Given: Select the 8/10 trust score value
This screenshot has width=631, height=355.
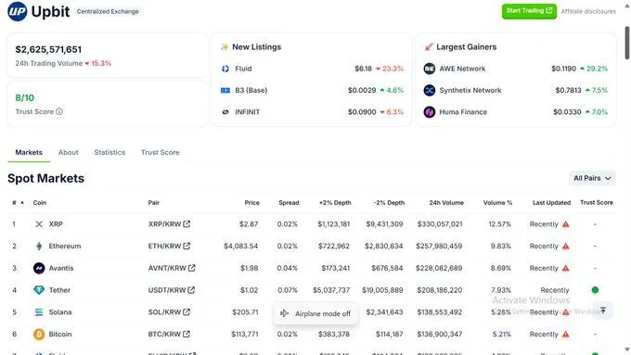Looking at the screenshot, I should coord(24,97).
